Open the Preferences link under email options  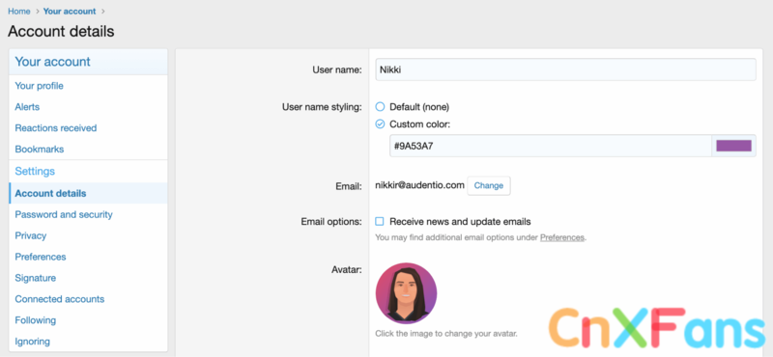[x=562, y=237]
